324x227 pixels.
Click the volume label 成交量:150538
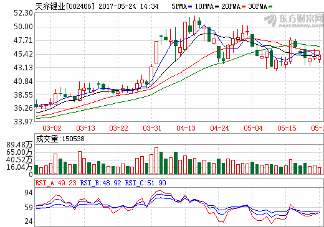point(60,139)
